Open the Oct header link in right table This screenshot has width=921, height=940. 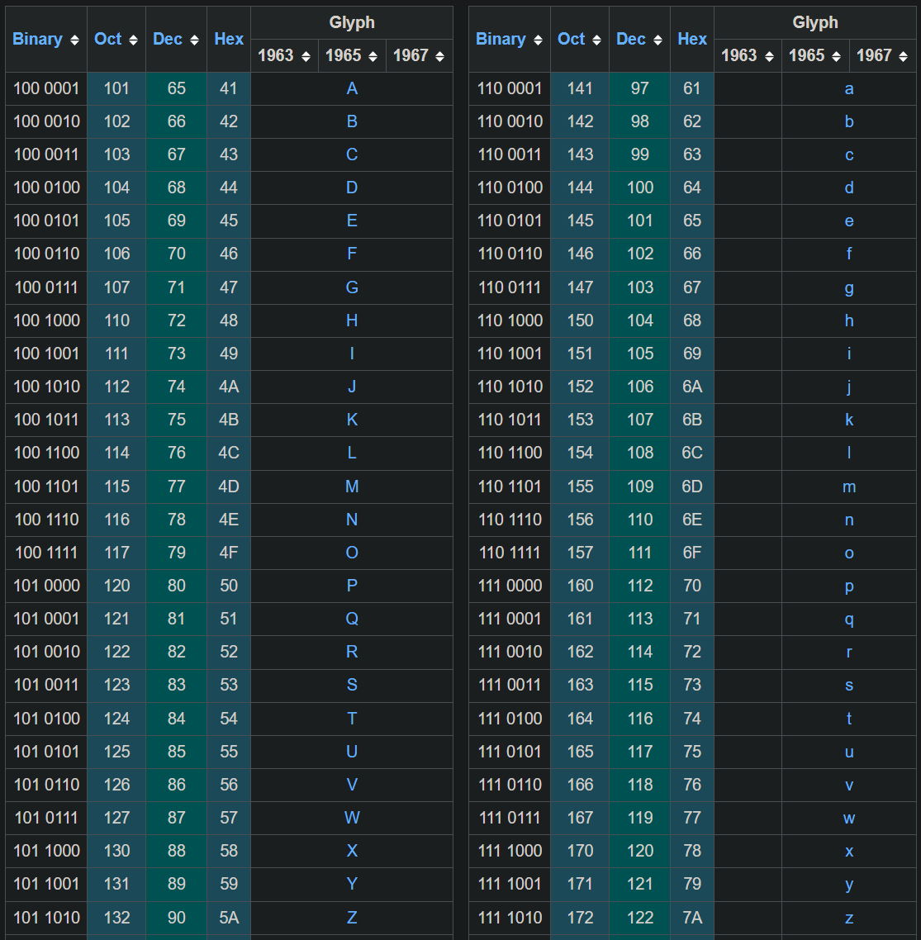572,39
